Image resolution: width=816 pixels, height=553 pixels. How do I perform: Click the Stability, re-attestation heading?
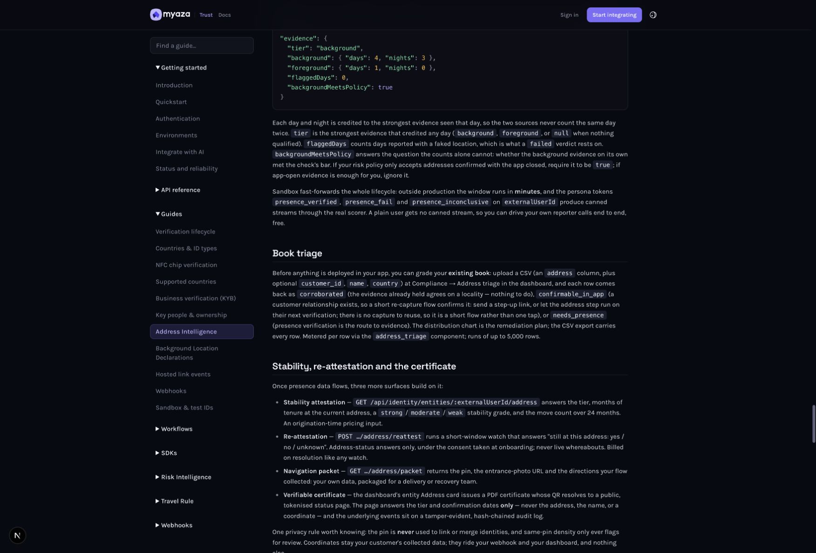(364, 366)
